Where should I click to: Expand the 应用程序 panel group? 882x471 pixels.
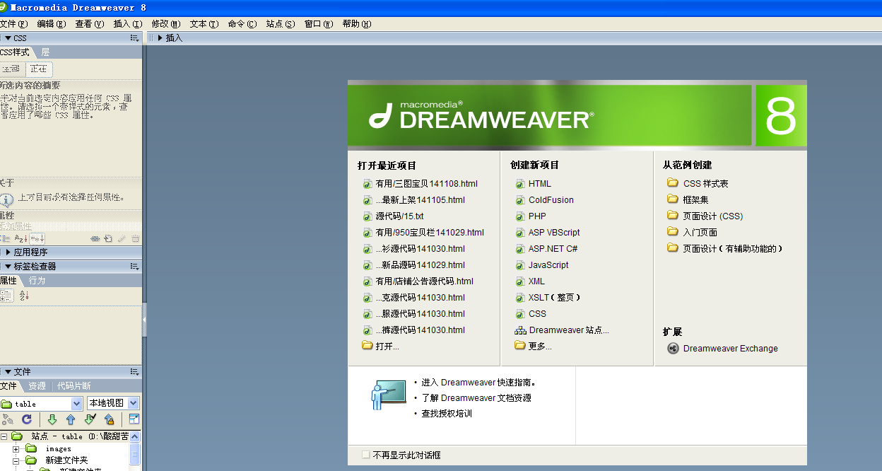point(8,252)
